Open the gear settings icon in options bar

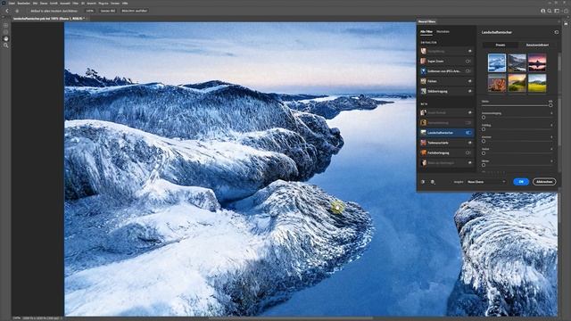[17, 11]
